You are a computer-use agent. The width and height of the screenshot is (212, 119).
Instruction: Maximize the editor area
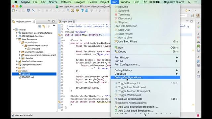point(191,21)
